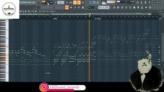The width and height of the screenshot is (164, 92).
Task: Open the HELP menu
Action: coord(34,2)
